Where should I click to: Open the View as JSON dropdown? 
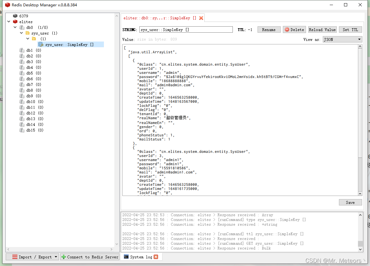[x=342, y=39]
